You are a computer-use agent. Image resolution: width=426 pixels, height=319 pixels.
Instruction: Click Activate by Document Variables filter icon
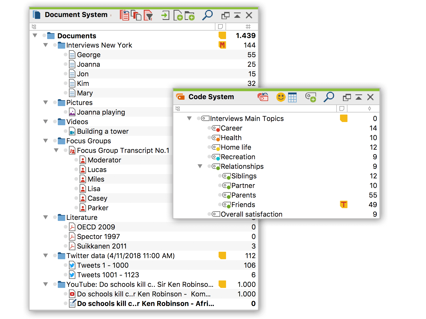[148, 15]
